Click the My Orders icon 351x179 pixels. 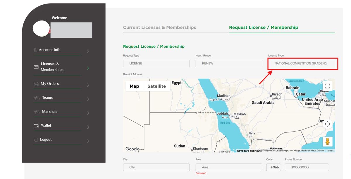click(x=36, y=84)
